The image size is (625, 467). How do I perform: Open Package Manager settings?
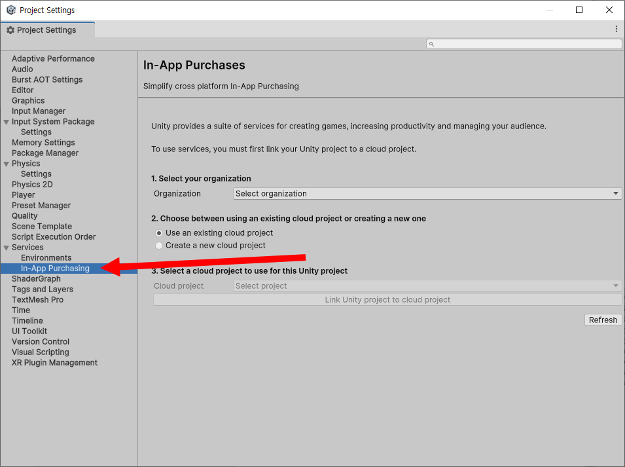[x=45, y=153]
